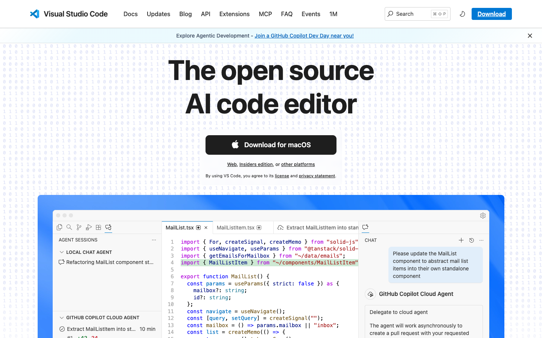This screenshot has width=542, height=338.
Task: Open the Updates navigation item
Action: 158,14
